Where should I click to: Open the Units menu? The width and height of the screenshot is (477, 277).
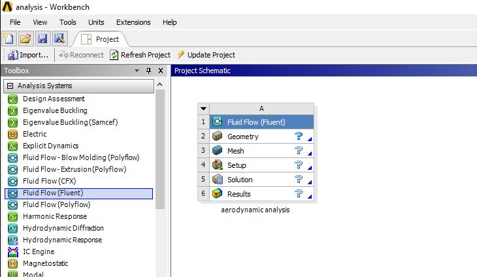point(96,22)
